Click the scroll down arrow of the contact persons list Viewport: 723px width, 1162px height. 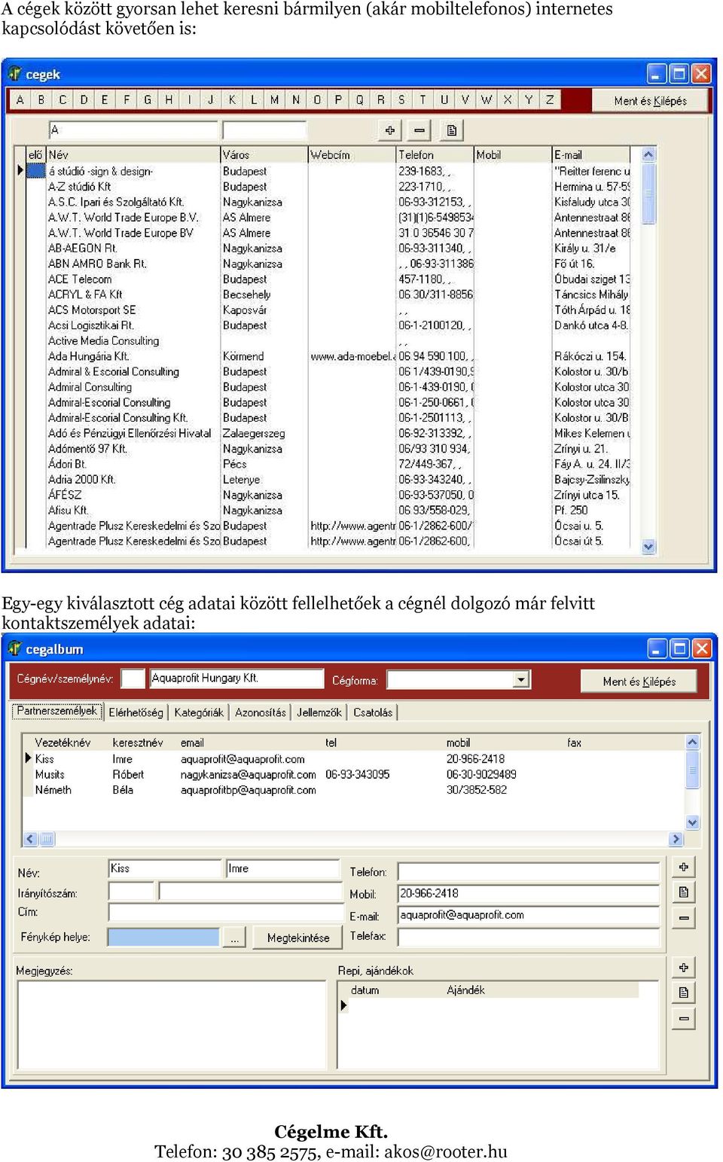pos(693,822)
